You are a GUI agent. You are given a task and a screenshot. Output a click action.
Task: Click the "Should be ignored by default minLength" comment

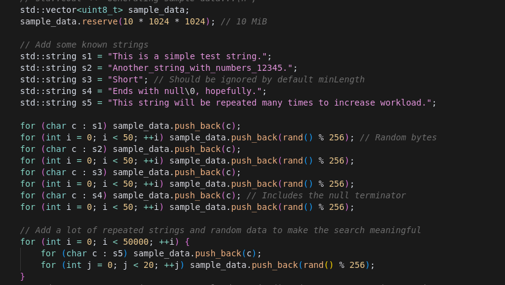tap(259, 79)
